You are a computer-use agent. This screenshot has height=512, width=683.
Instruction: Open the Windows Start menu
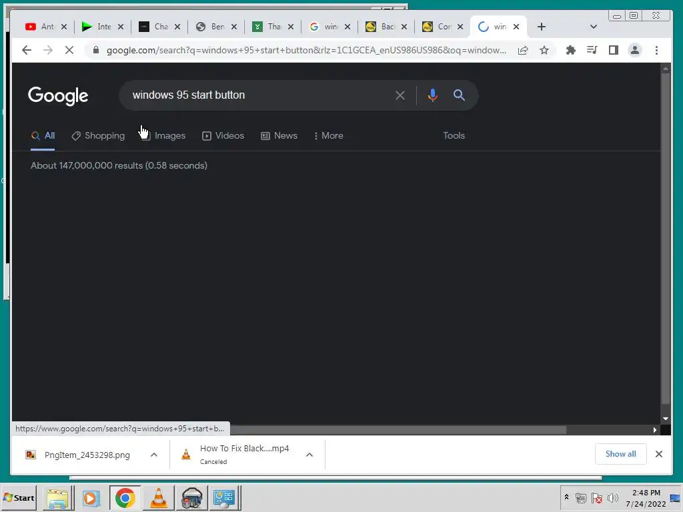pyautogui.click(x=19, y=497)
